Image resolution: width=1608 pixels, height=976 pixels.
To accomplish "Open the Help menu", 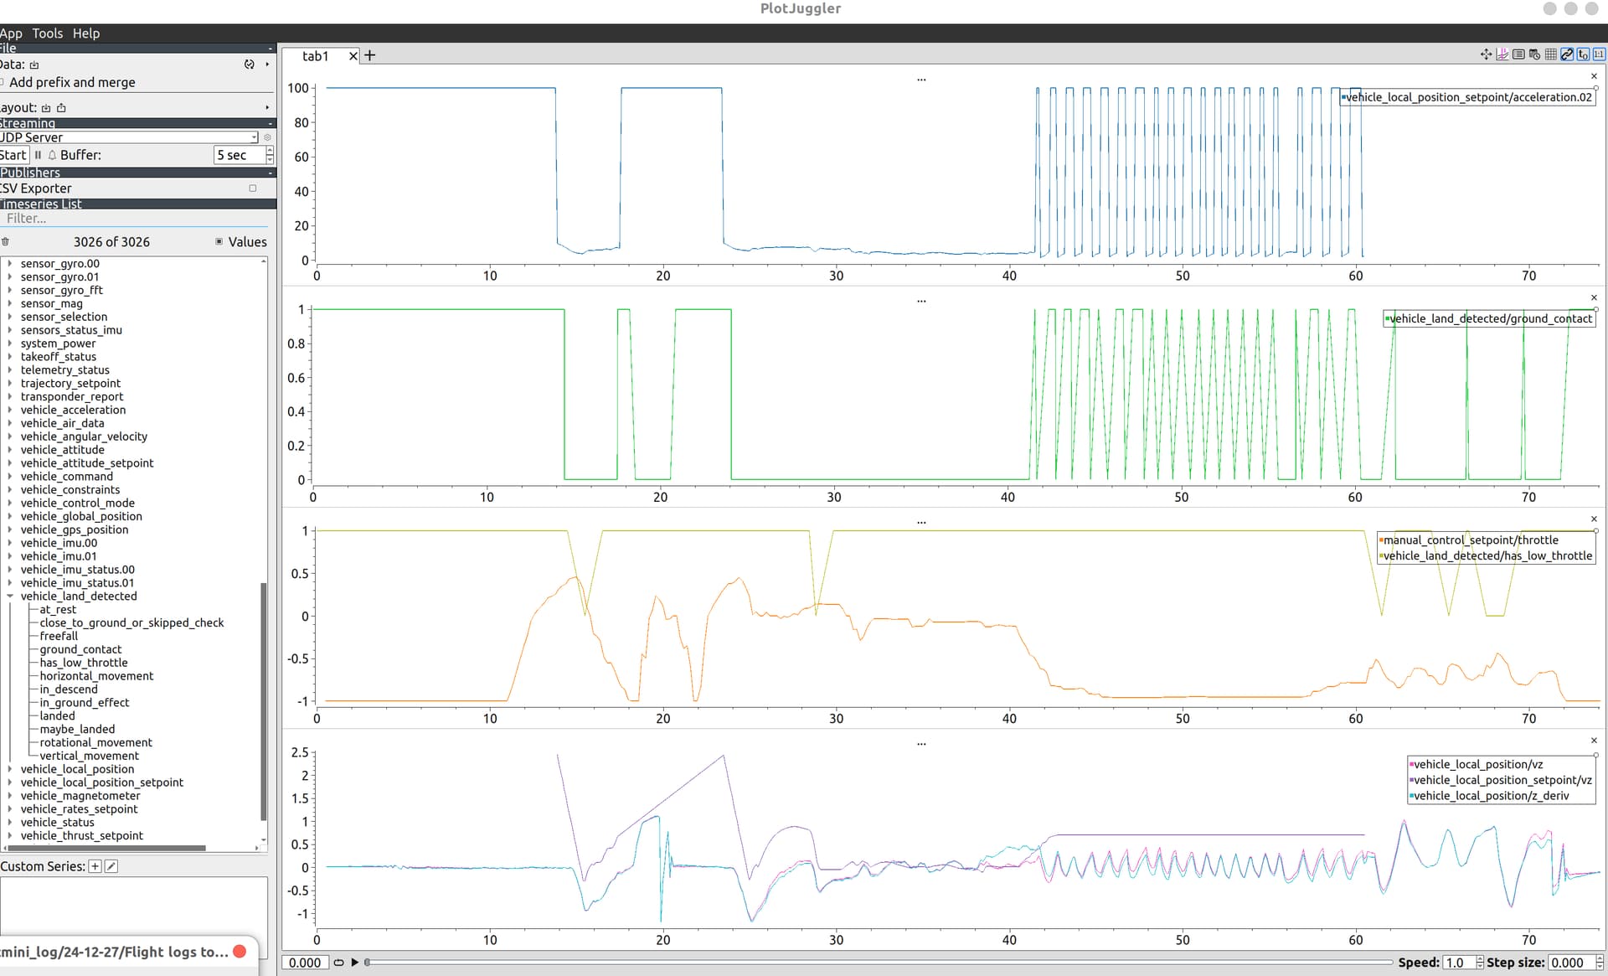I will point(85,34).
